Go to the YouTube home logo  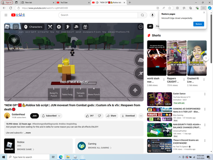tap(18, 15)
